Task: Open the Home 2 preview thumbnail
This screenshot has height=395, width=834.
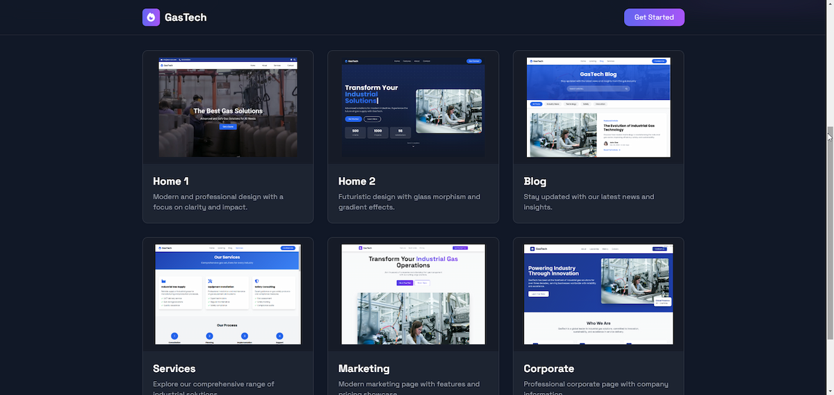Action: coord(414,107)
